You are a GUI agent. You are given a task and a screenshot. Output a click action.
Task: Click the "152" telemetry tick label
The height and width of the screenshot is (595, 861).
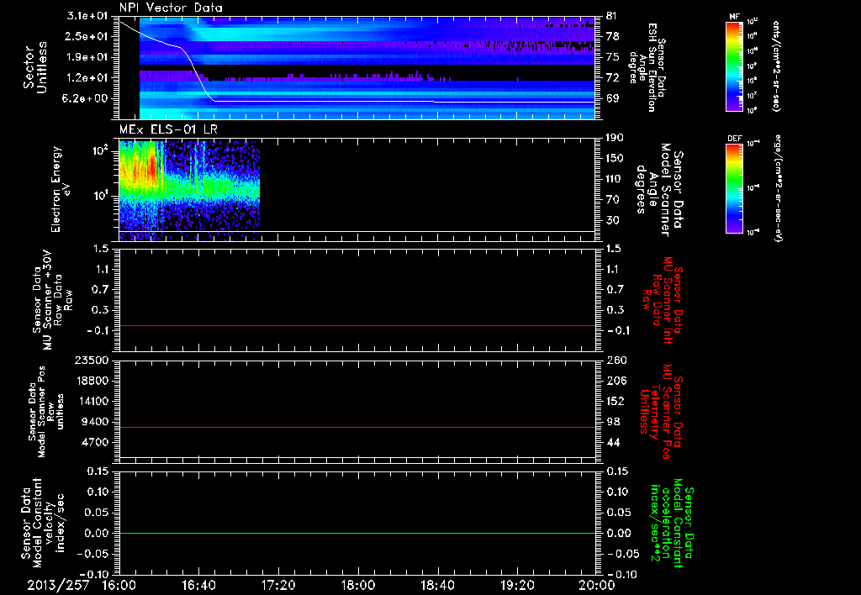point(616,401)
